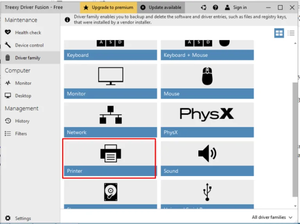The width and height of the screenshot is (300, 224).
Task: Click Upgrade to premium button
Action: coord(109,7)
